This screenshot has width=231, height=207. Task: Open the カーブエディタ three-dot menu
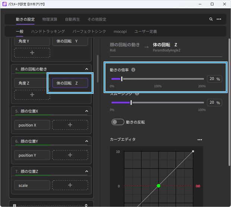pos(200,140)
